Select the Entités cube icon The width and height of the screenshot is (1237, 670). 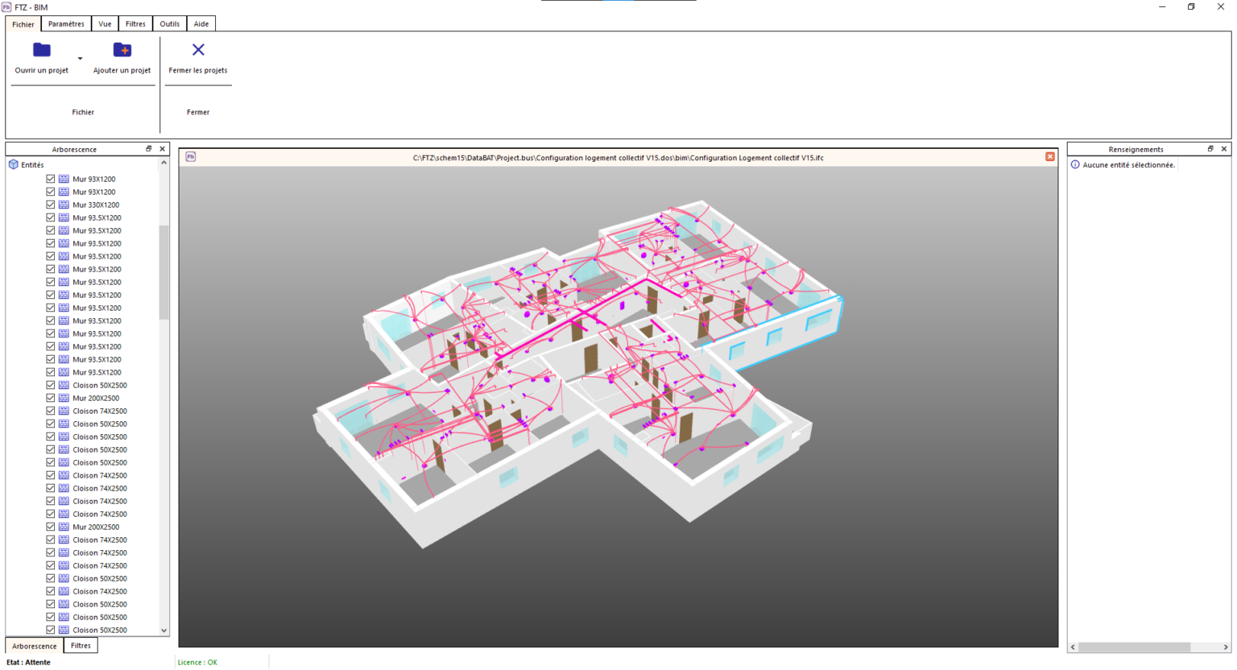11,163
